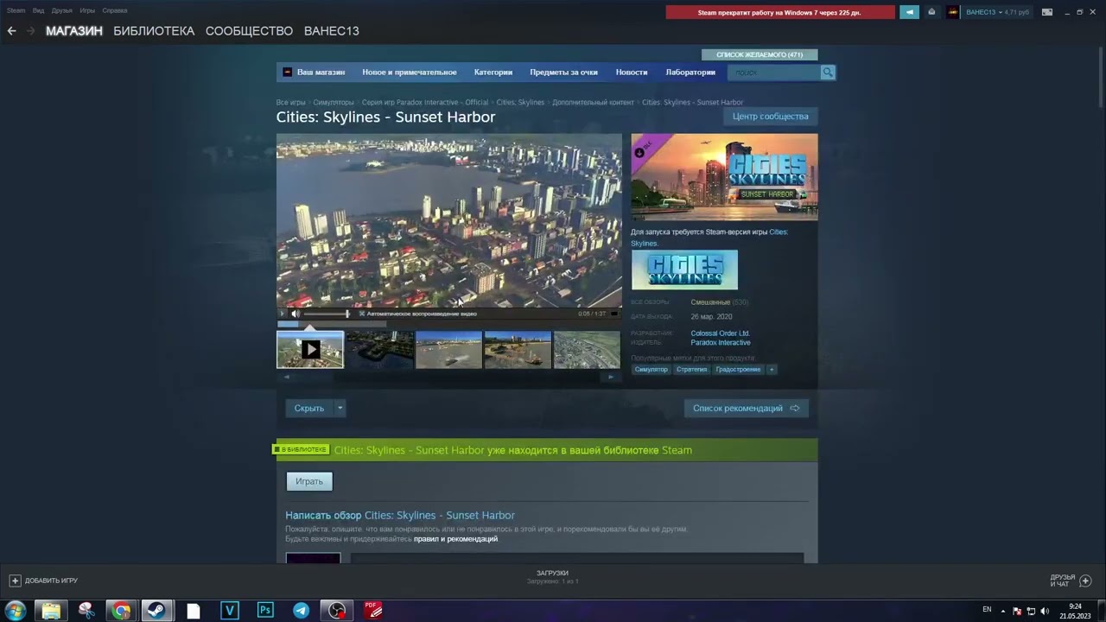Click the plus icon next to Градостроение tag

[x=772, y=370]
